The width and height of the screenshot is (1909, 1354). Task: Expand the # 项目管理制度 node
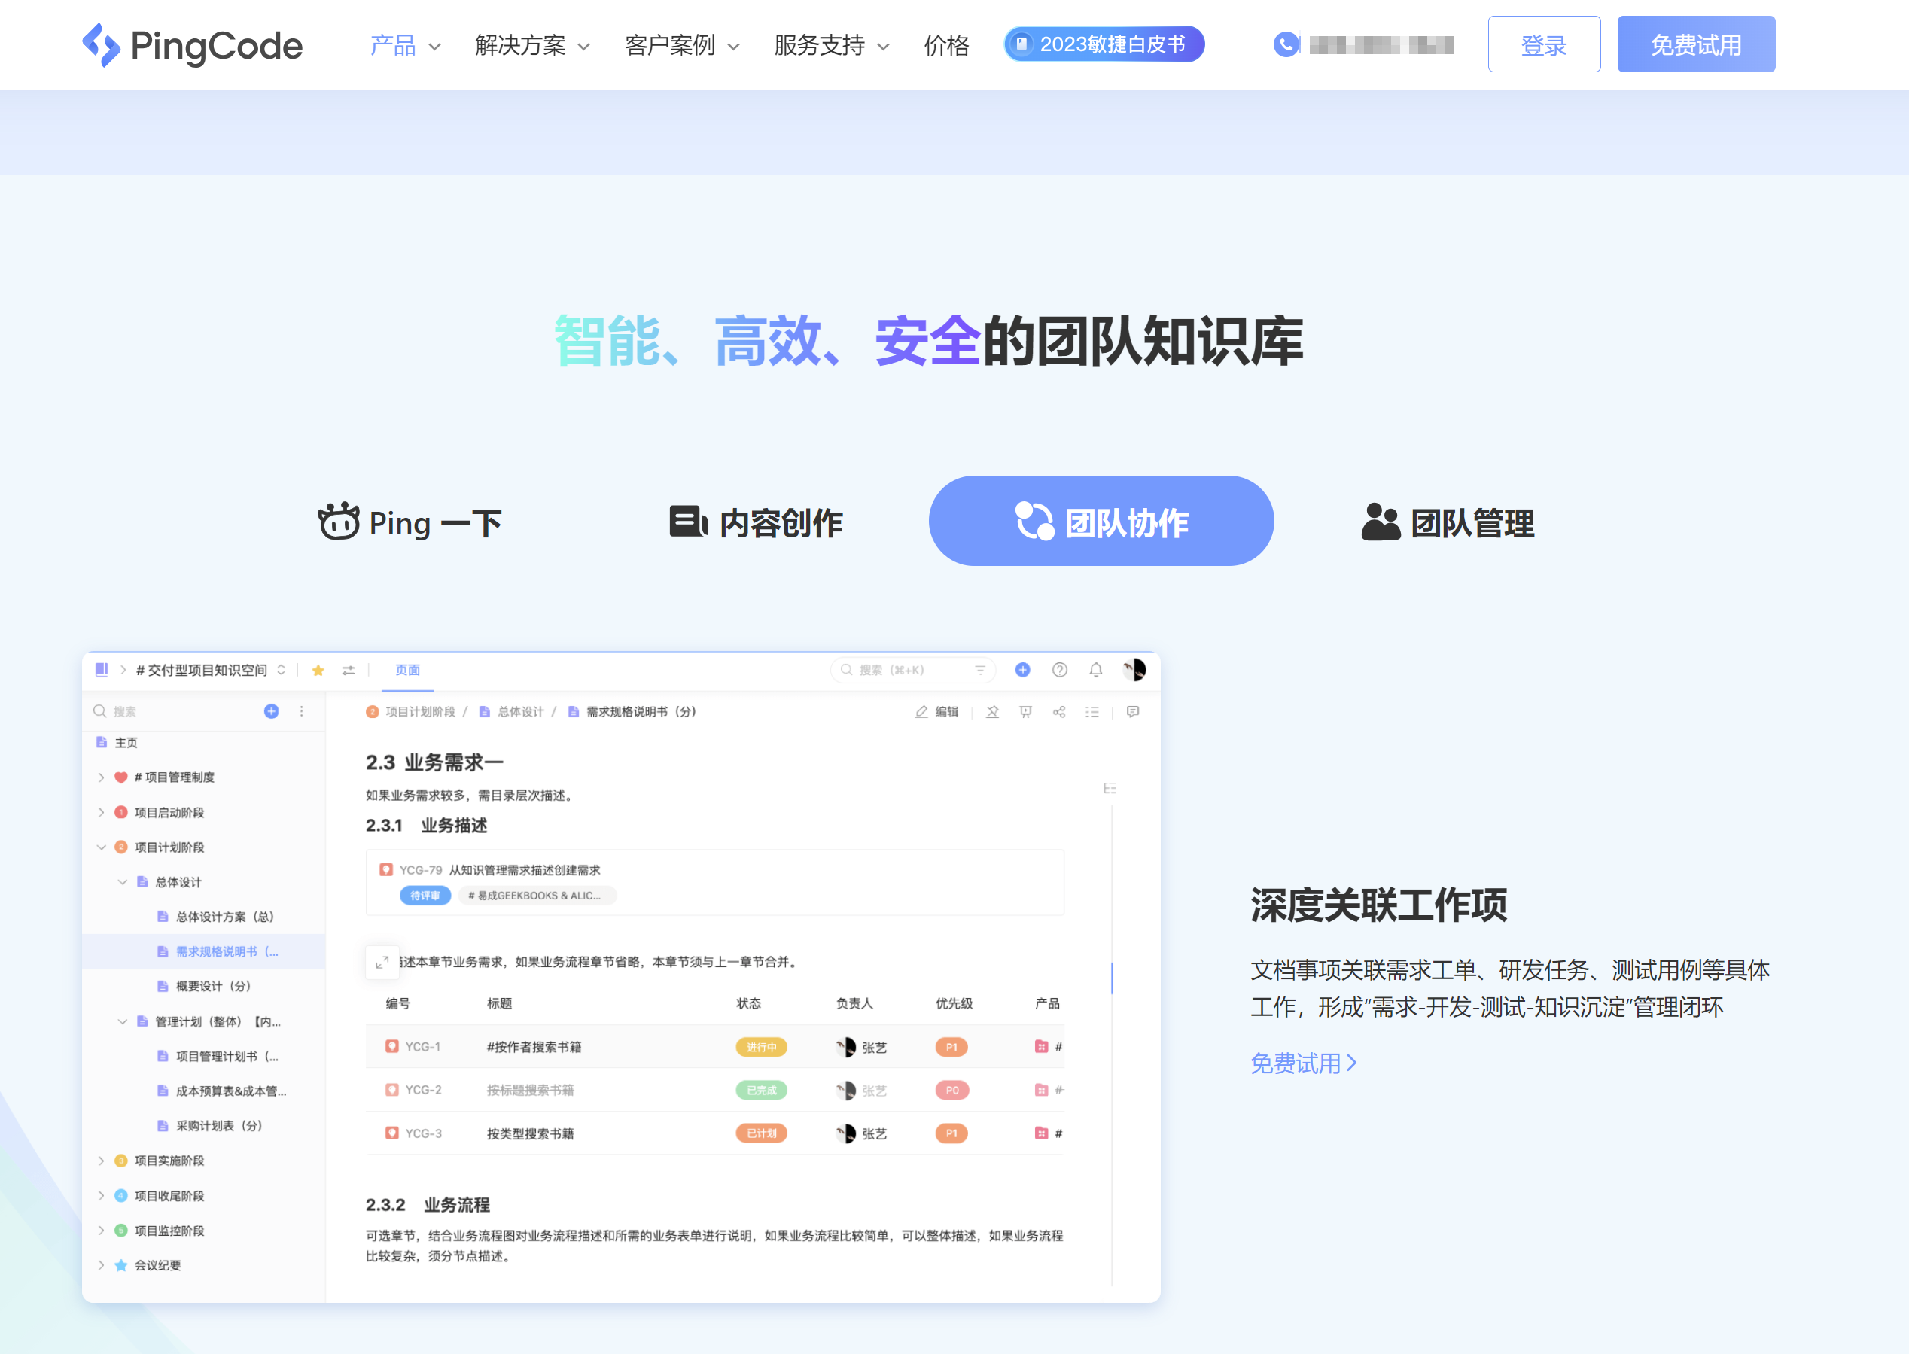tap(101, 777)
